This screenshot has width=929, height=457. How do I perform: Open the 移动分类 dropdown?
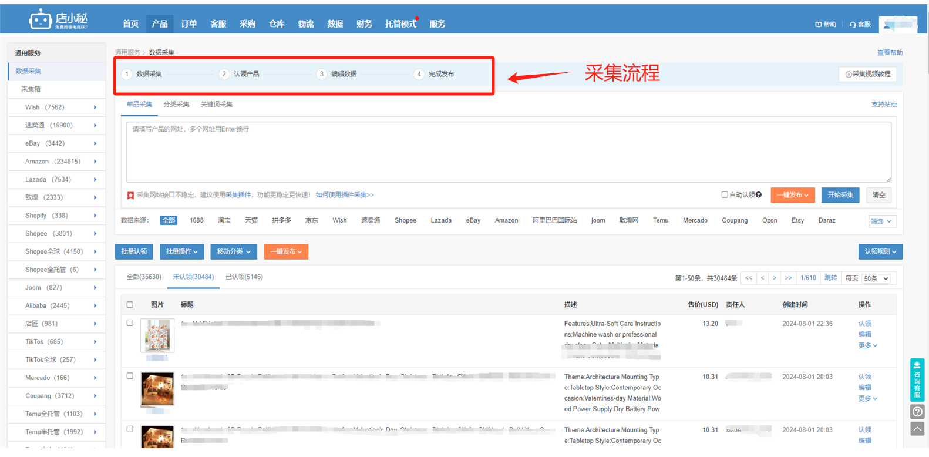(234, 252)
